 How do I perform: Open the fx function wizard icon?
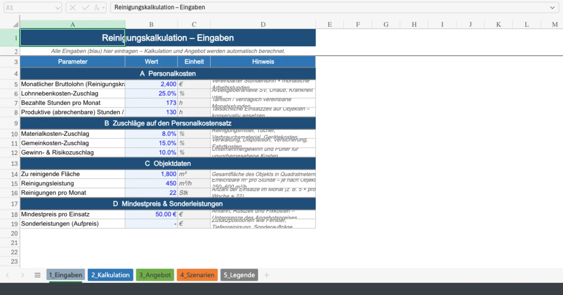[96, 7]
